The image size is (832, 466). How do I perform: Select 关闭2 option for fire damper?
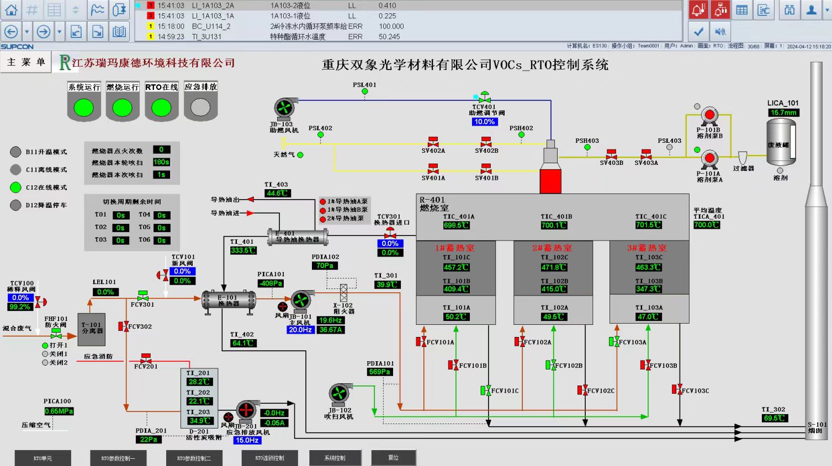(45, 363)
